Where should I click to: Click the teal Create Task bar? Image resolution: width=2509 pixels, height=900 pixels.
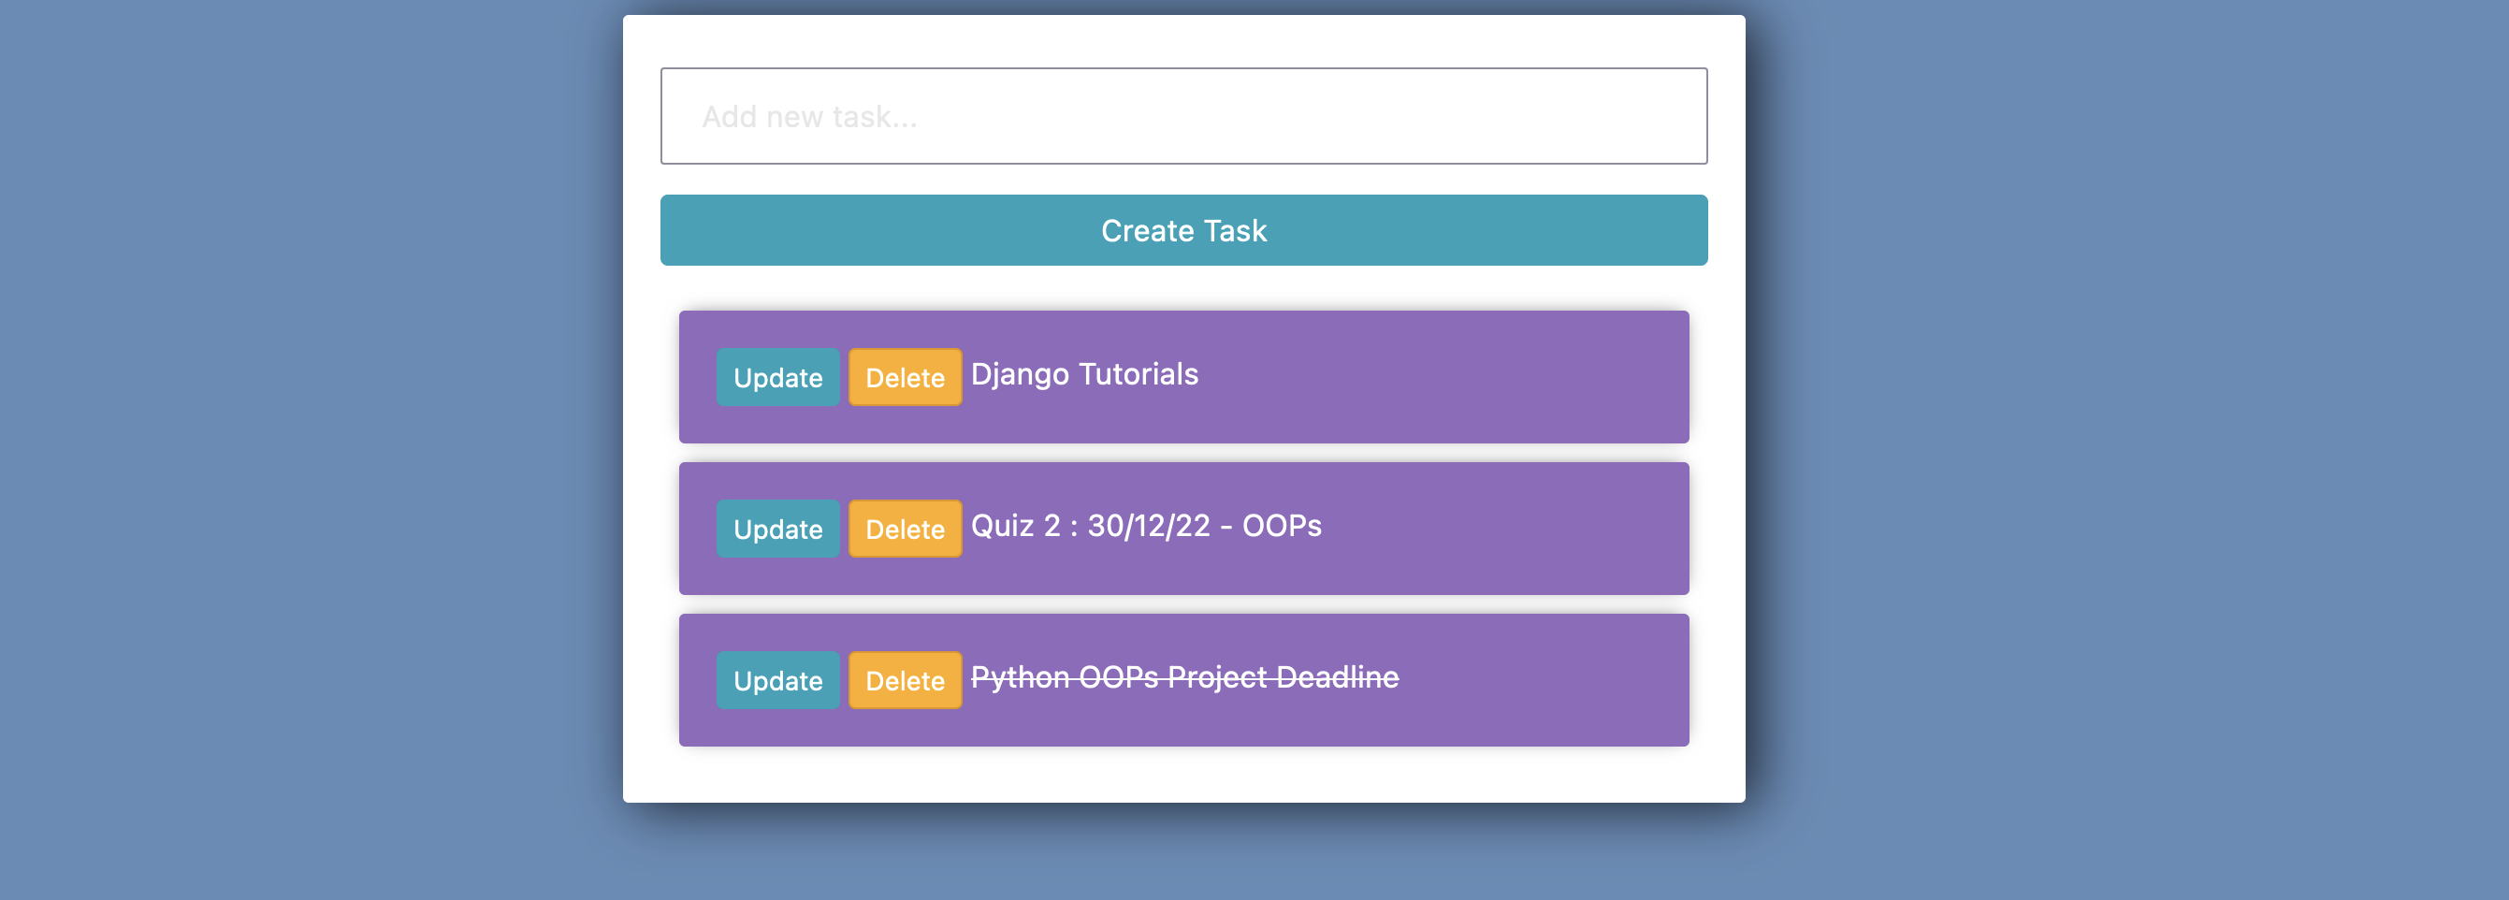tap(1183, 230)
